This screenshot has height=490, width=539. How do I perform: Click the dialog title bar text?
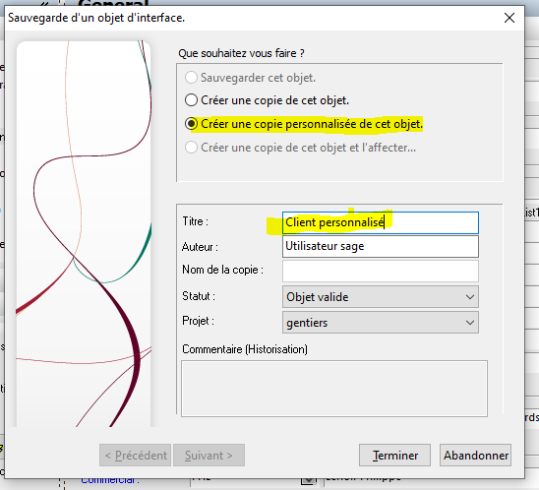tap(96, 18)
